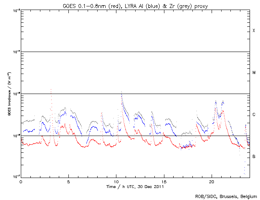This screenshot has width=260, height=200.
Task: Click the B flare class label
Action: [254, 156]
